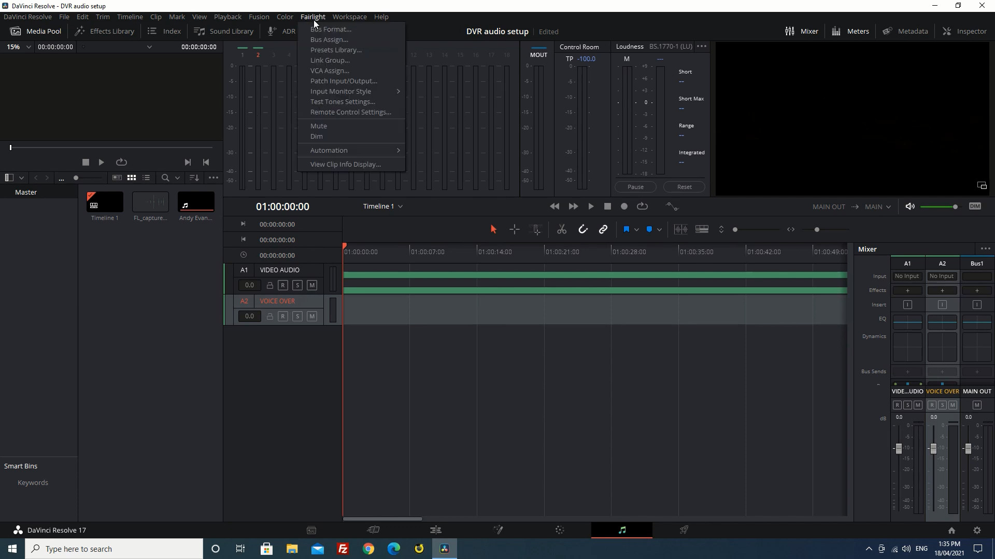This screenshot has height=559, width=995.
Task: Switch to the Edit page
Action: click(436, 530)
